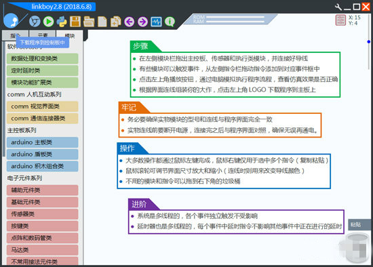Open comm 通信连接器类 category
This screenshot has height=267, width=373.
point(42,118)
